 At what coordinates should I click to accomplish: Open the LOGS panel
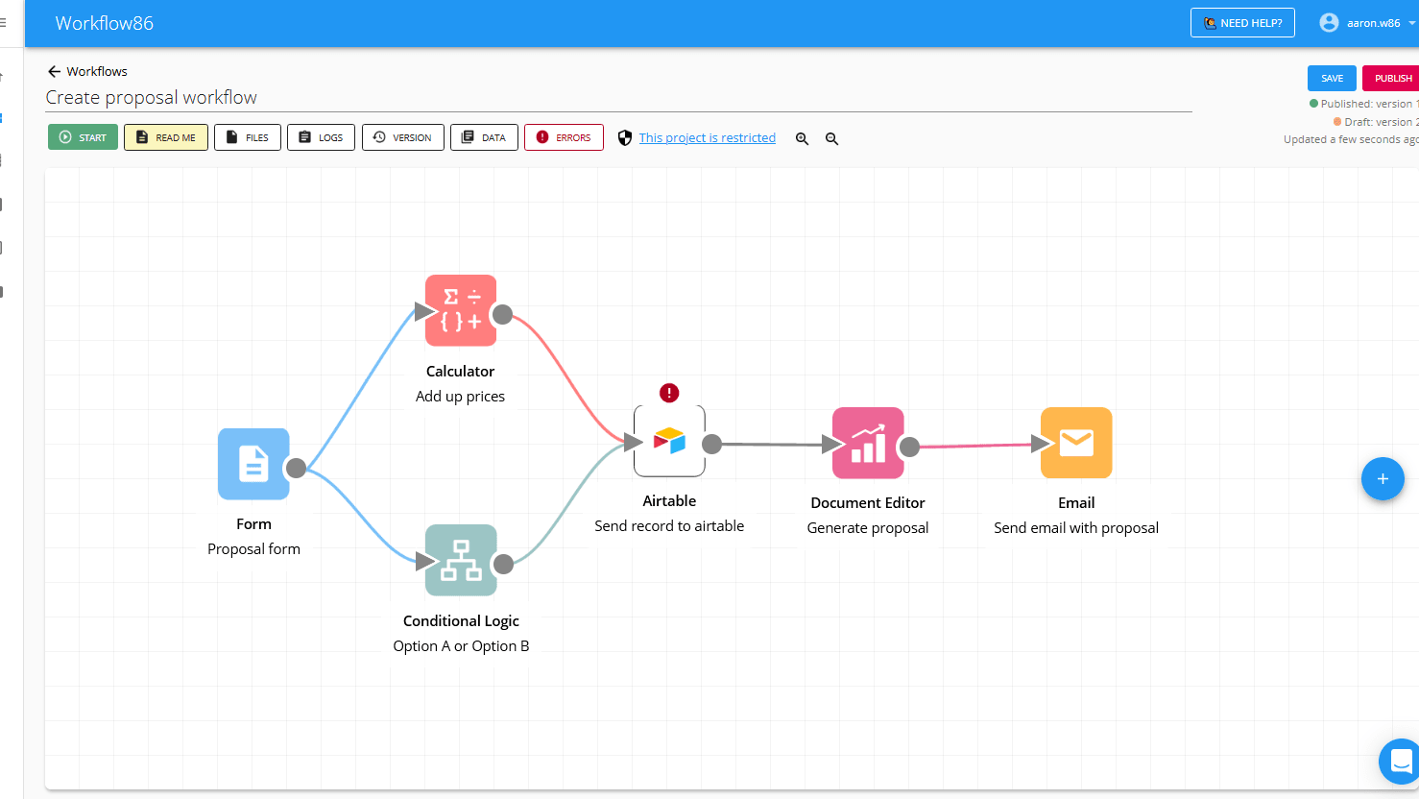tap(322, 137)
